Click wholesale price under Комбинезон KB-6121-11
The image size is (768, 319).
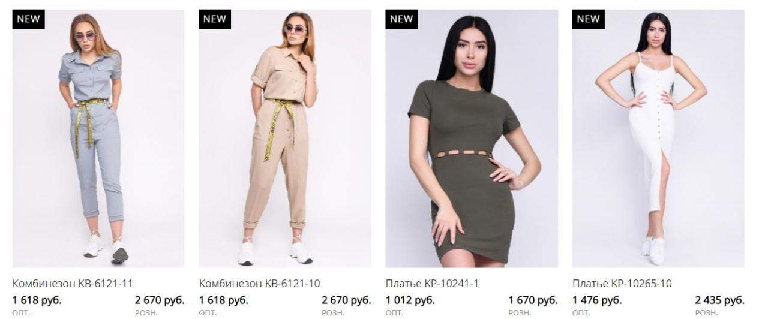click(x=37, y=300)
